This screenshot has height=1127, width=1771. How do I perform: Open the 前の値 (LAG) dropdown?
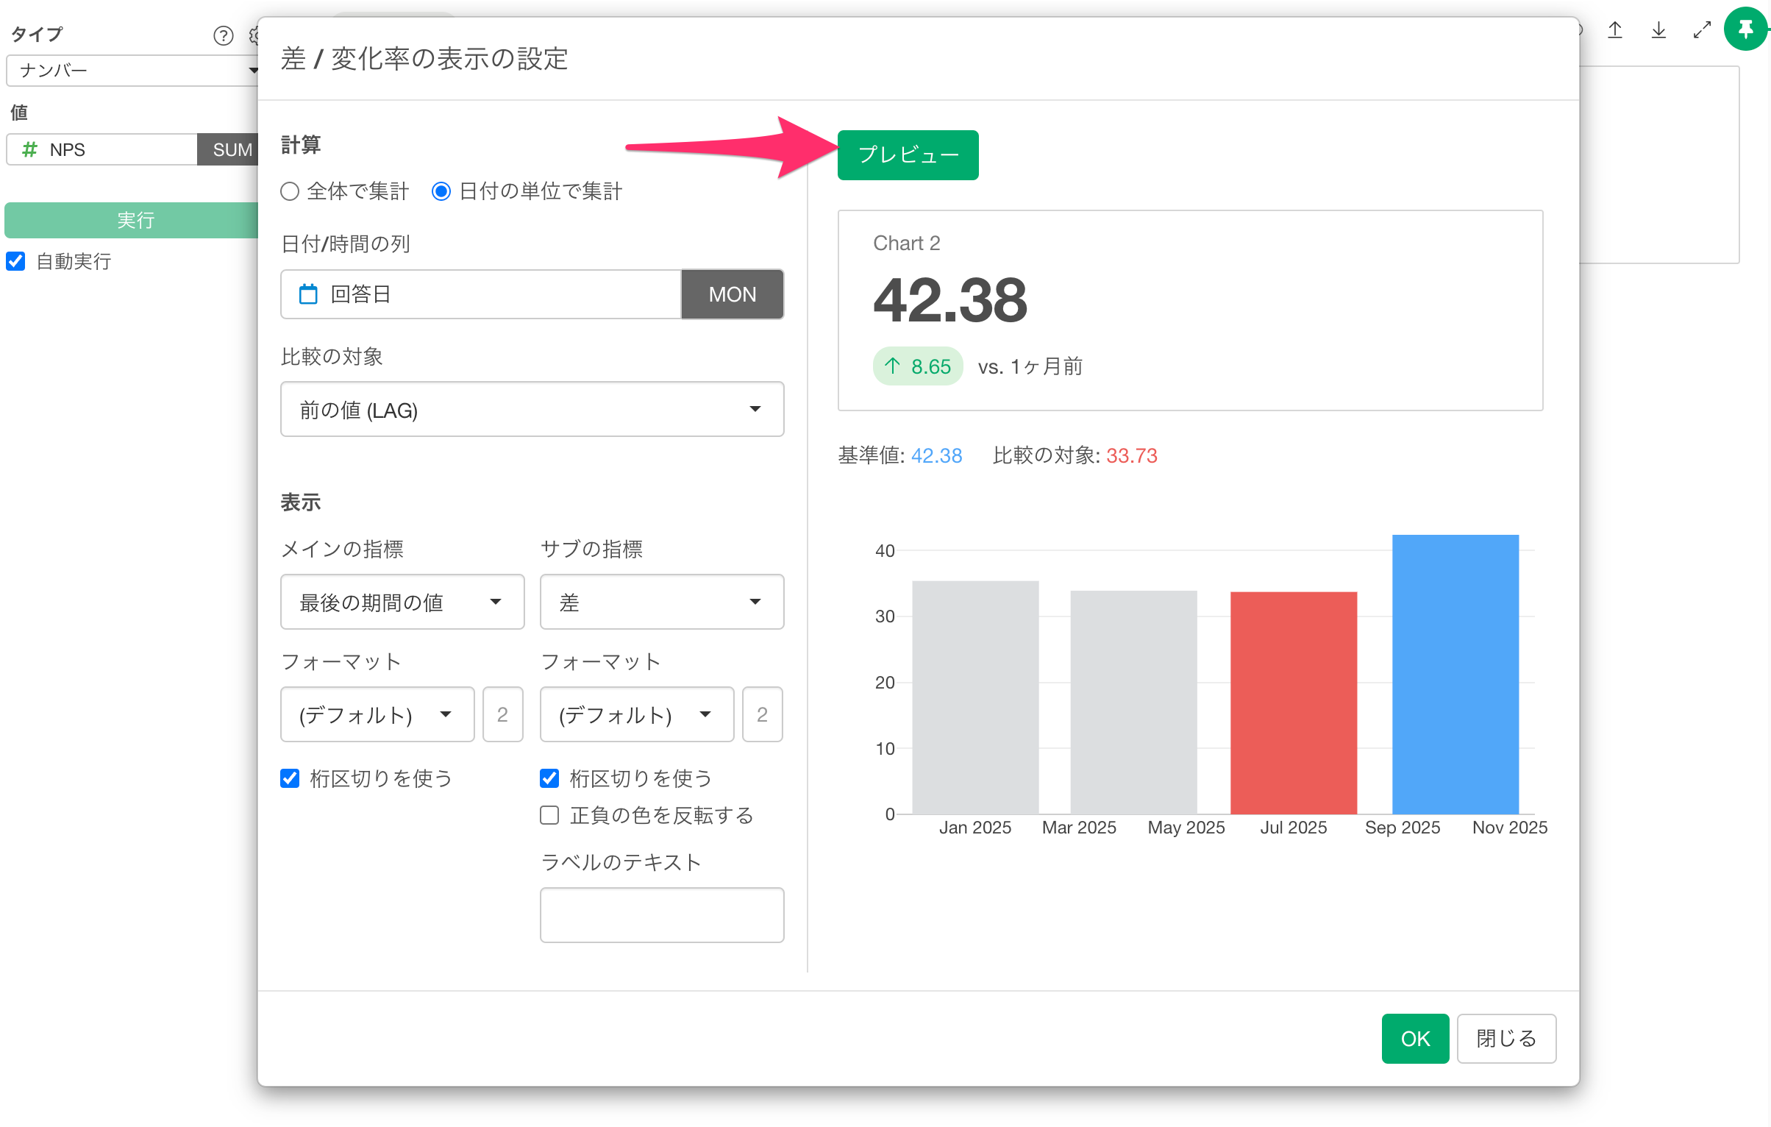tap(532, 409)
